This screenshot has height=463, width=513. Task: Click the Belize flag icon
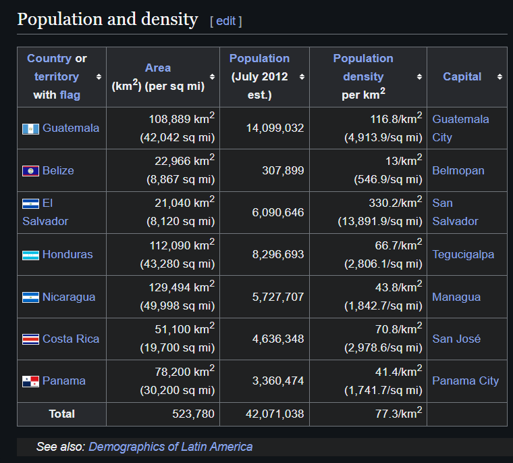[30, 171]
